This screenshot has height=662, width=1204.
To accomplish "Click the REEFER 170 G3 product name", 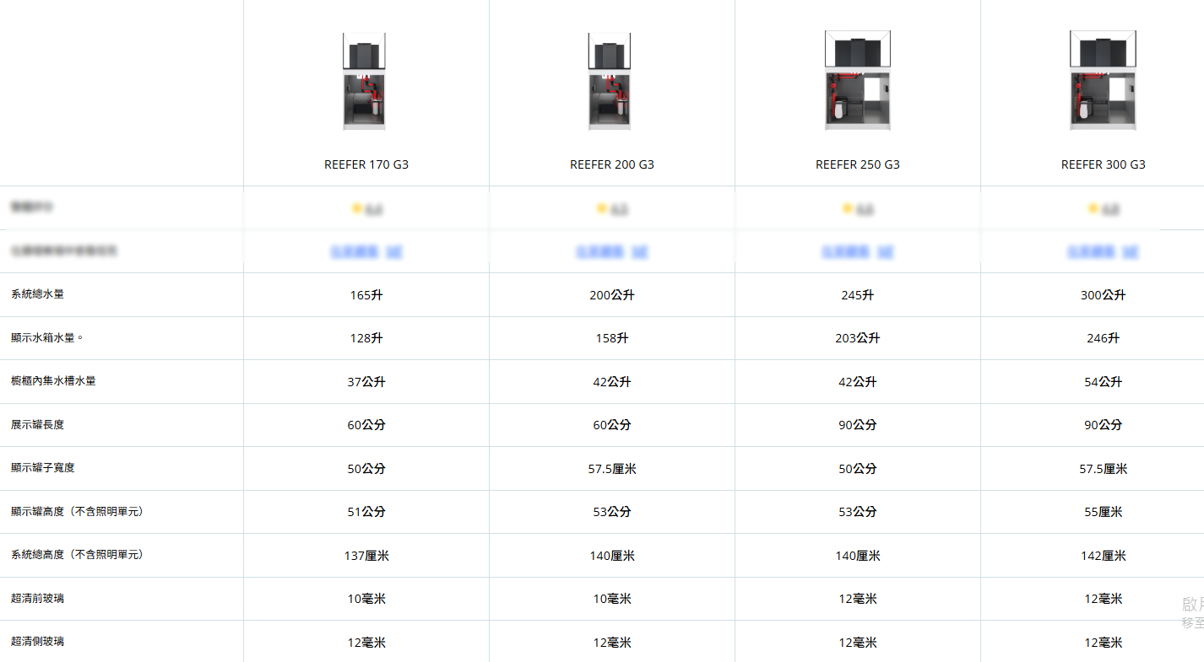I will (x=366, y=164).
